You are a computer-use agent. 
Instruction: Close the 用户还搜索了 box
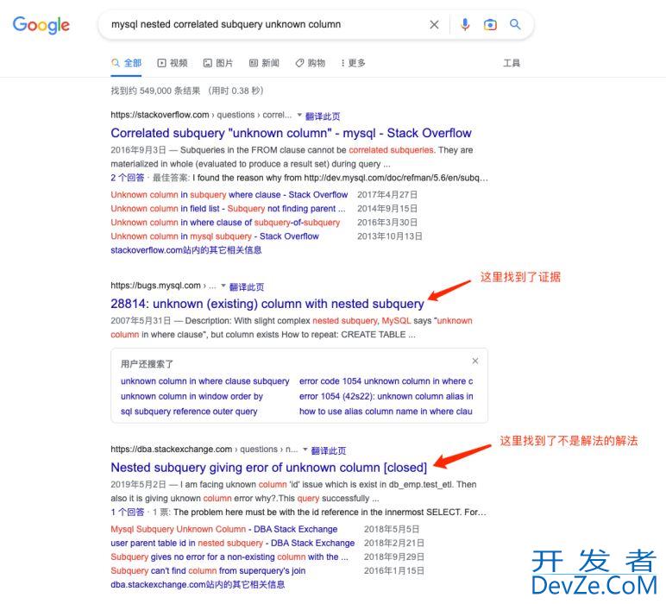click(x=475, y=361)
